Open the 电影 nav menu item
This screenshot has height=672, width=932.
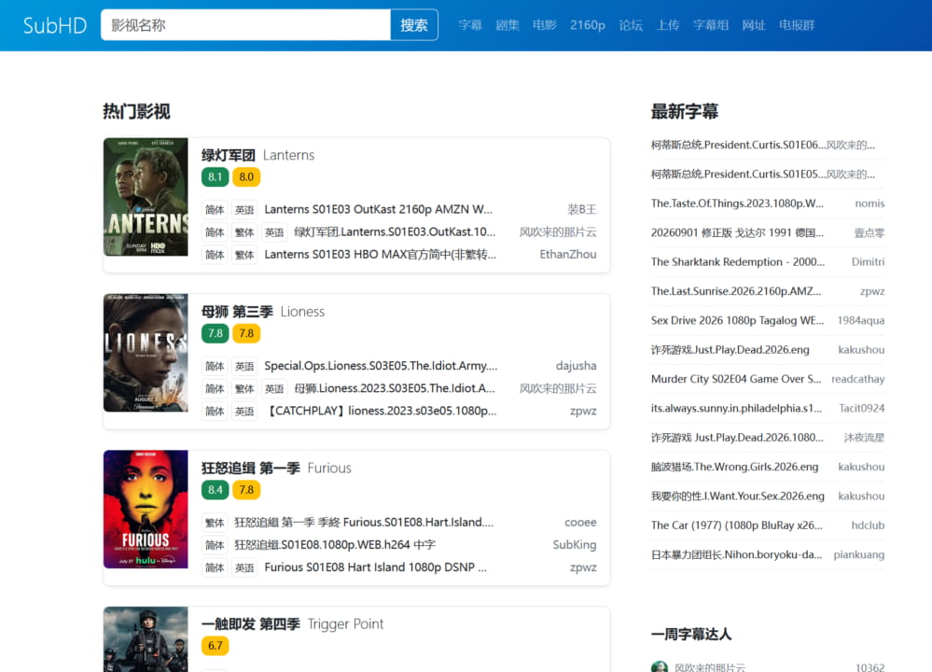point(545,25)
